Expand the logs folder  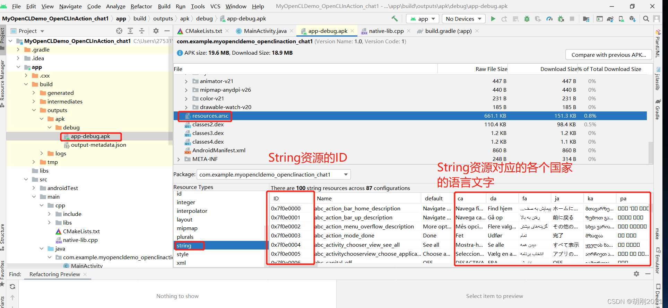point(42,153)
